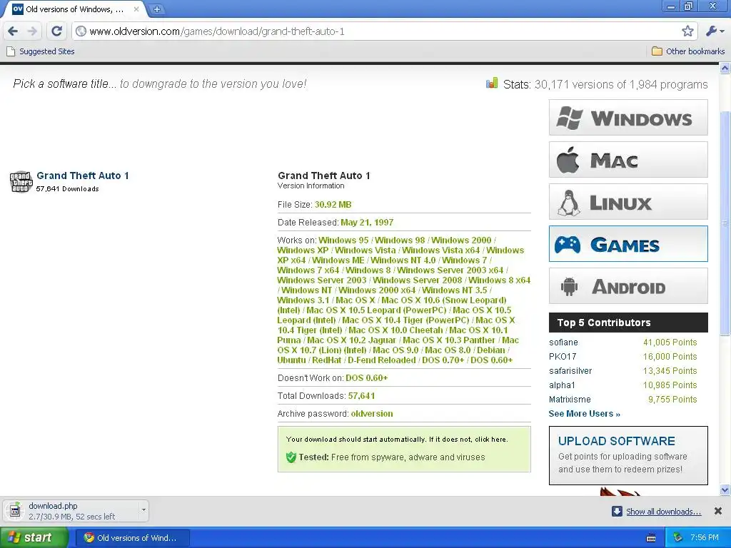Click See More Users link
This screenshot has width=731, height=548.
[x=584, y=414]
